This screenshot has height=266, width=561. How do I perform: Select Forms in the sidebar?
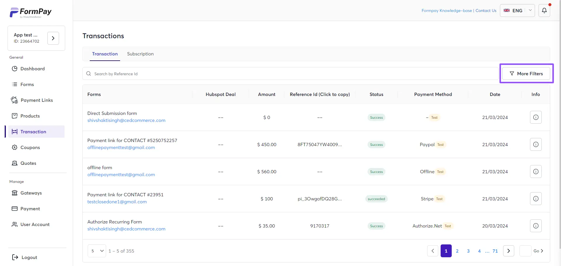click(27, 84)
